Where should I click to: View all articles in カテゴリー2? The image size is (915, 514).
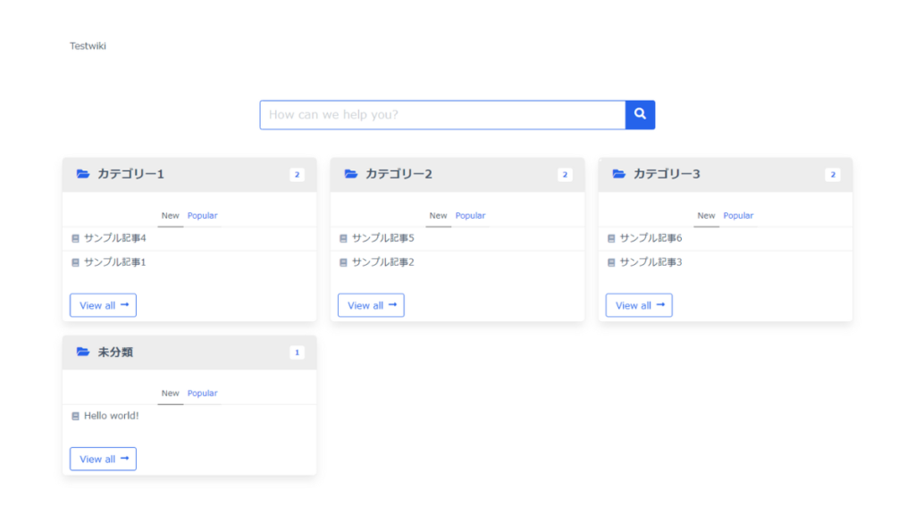pos(371,305)
